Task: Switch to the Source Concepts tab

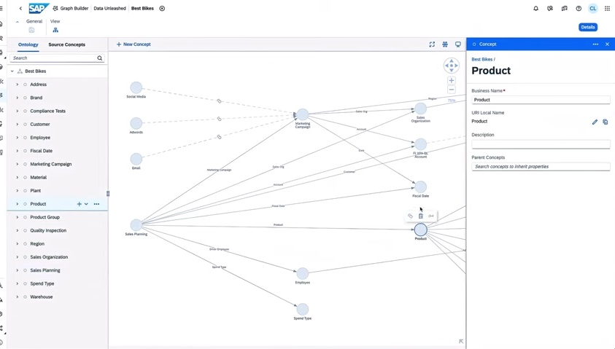Action: pyautogui.click(x=66, y=44)
